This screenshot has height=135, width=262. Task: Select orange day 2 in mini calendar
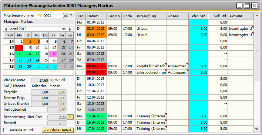click(x=28, y=42)
